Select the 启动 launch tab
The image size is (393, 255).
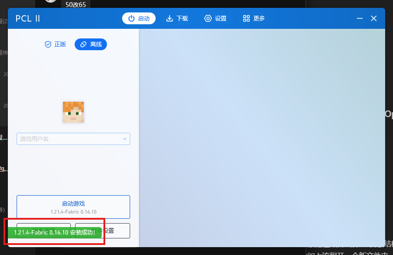(138, 18)
